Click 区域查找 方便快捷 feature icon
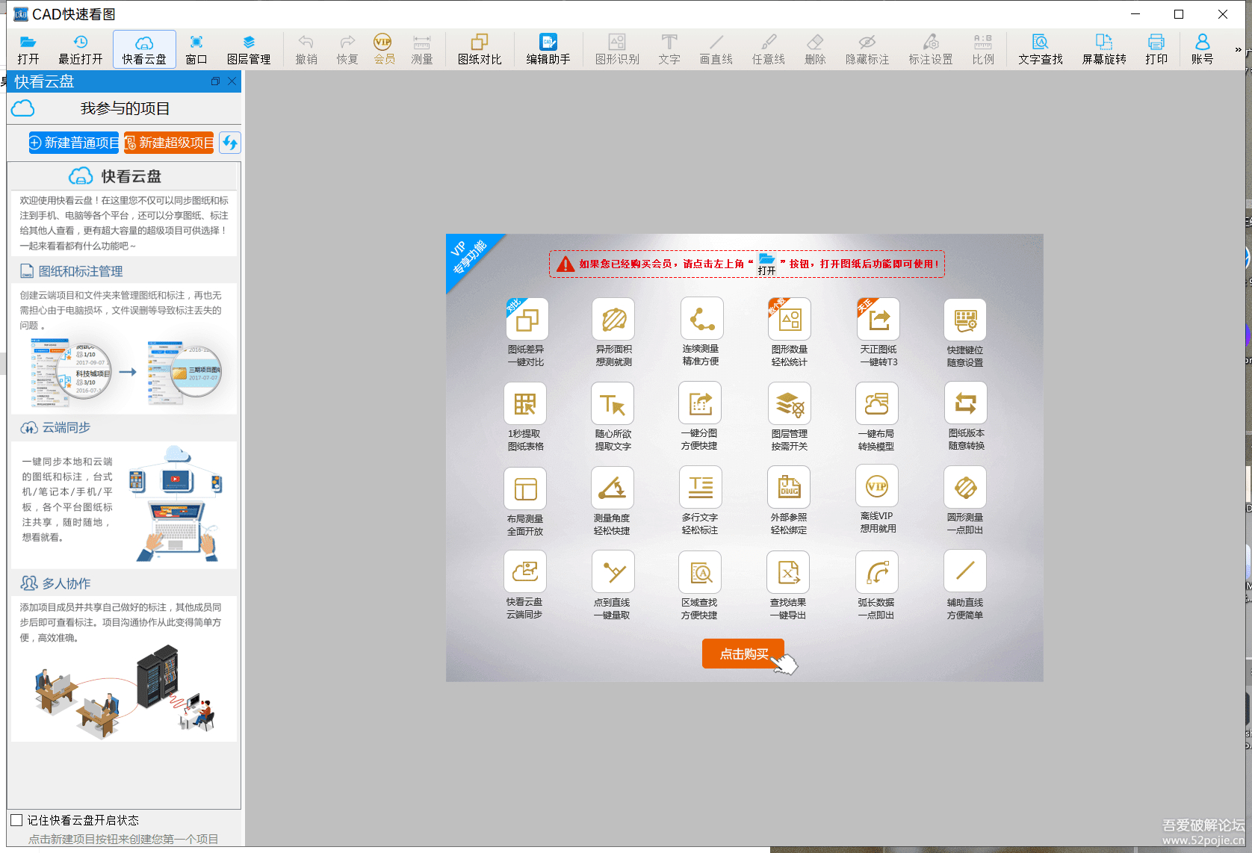 [x=700, y=573]
